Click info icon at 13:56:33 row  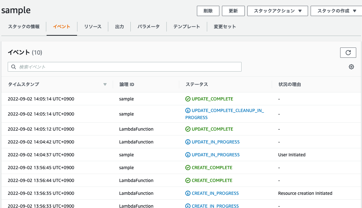click(188, 206)
